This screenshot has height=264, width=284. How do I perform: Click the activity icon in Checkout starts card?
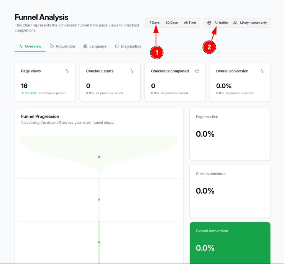pyautogui.click(x=132, y=71)
